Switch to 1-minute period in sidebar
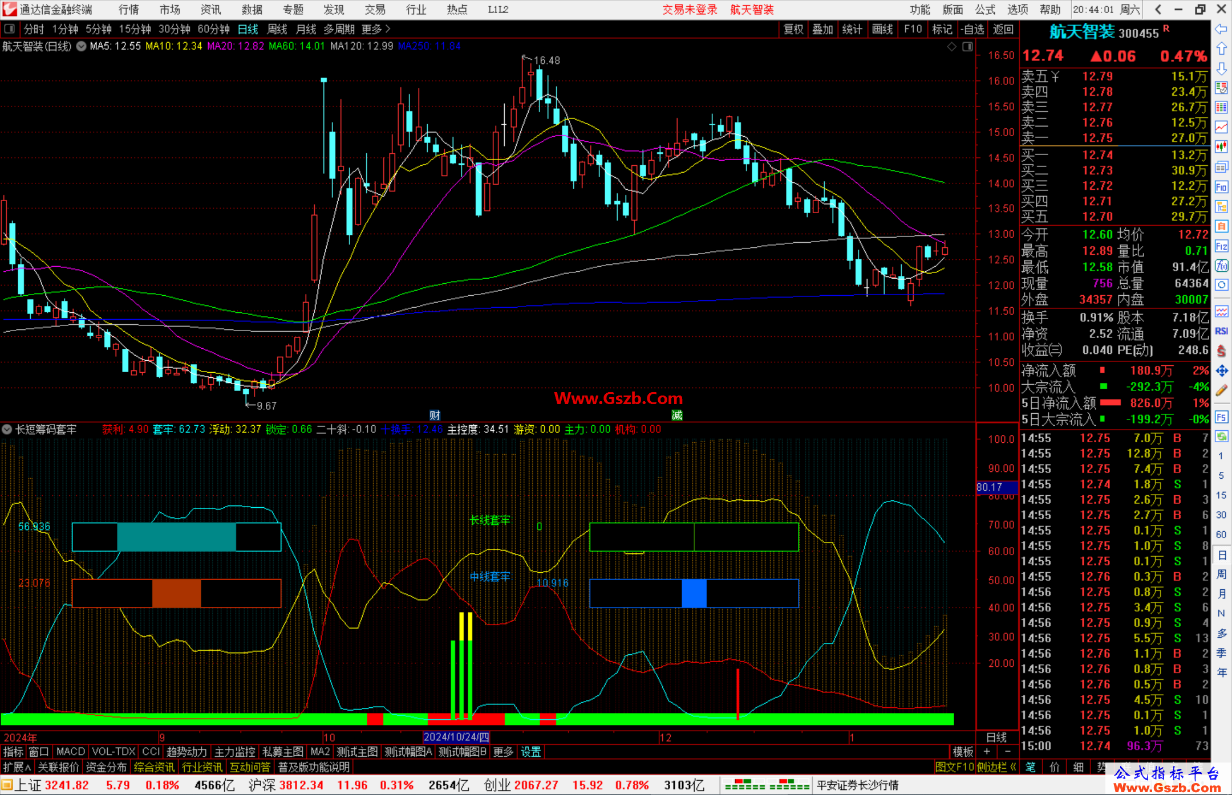 tap(1221, 456)
